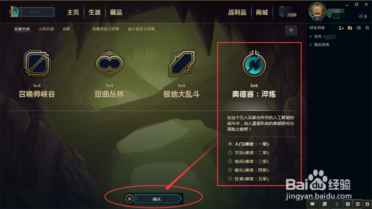Select the 召唤师峡谷 game mode icon
Viewport: 372px width, 209px height.
(37, 64)
